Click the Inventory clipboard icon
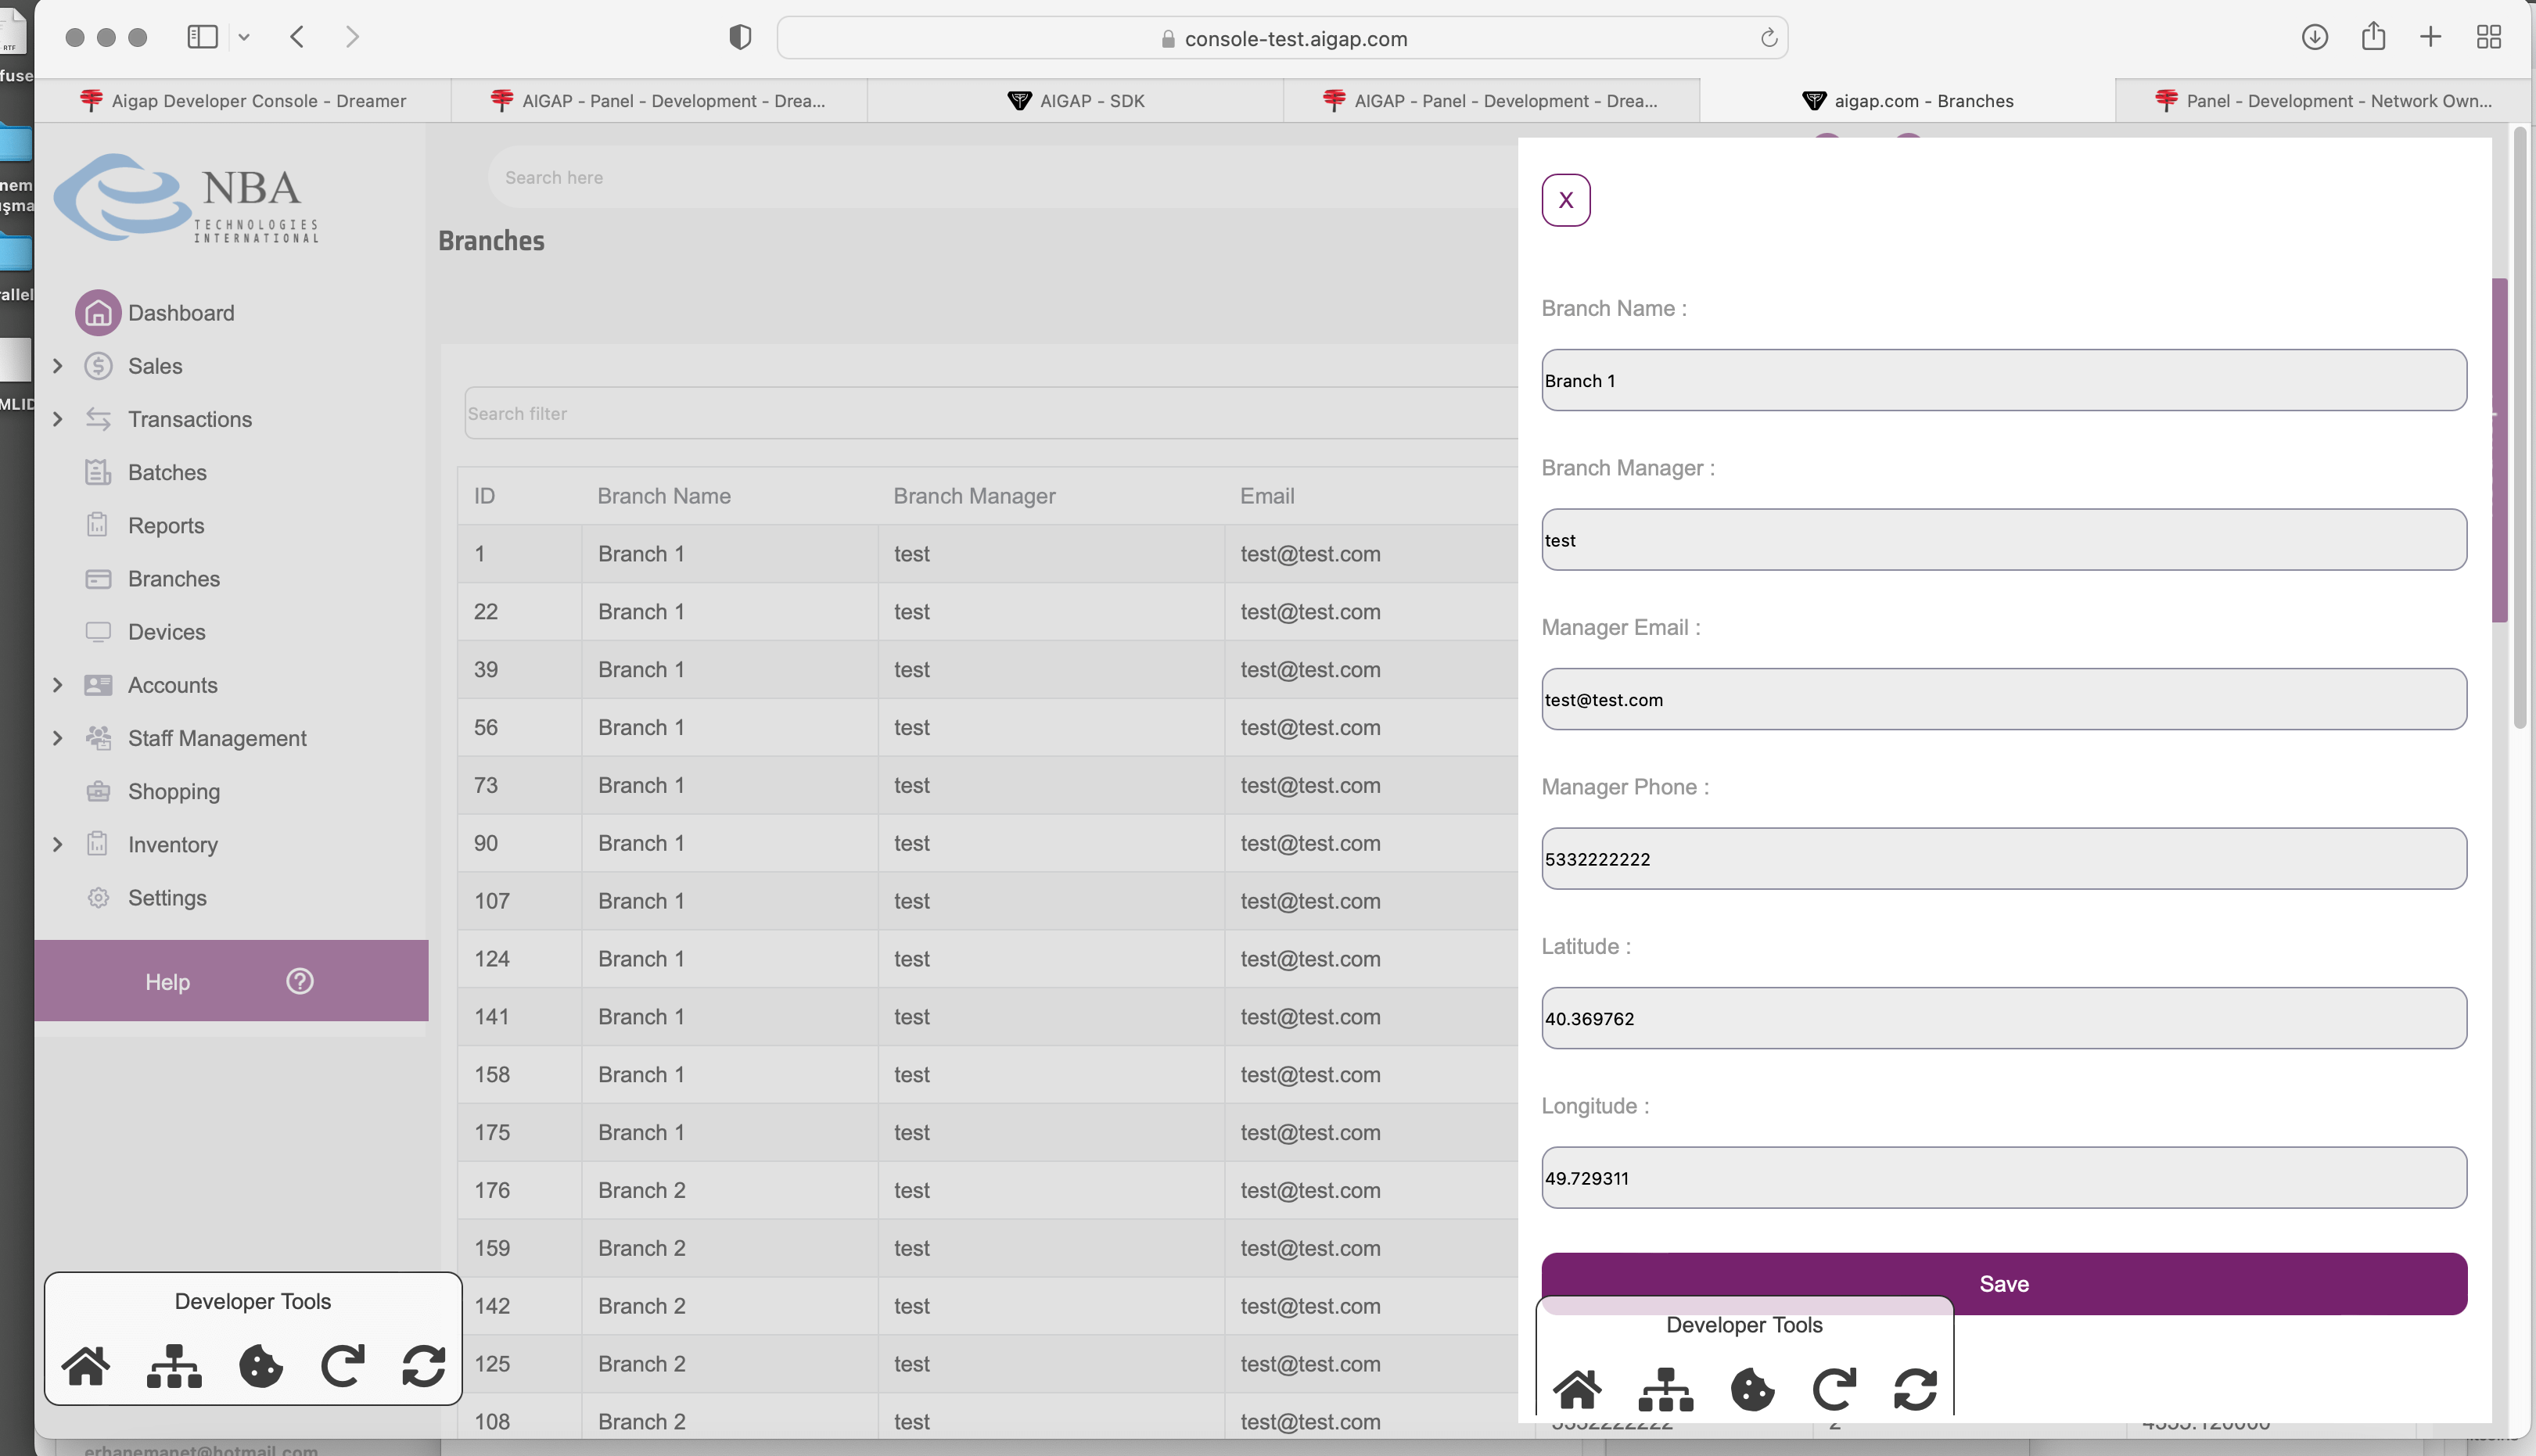The height and width of the screenshot is (1456, 2536). point(97,844)
